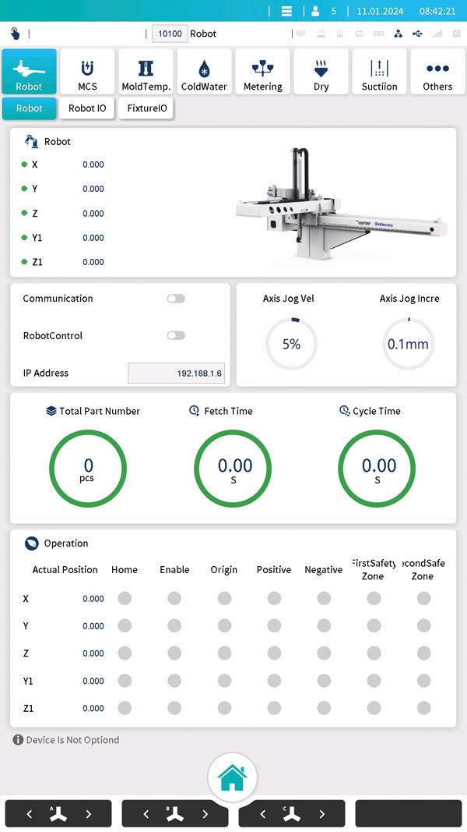Click the Axis Jog Vel 5% dial
The height and width of the screenshot is (832, 467).
[x=291, y=344]
